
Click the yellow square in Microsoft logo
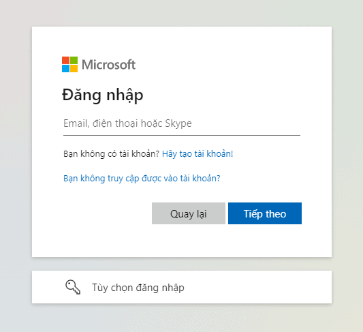pos(74,69)
